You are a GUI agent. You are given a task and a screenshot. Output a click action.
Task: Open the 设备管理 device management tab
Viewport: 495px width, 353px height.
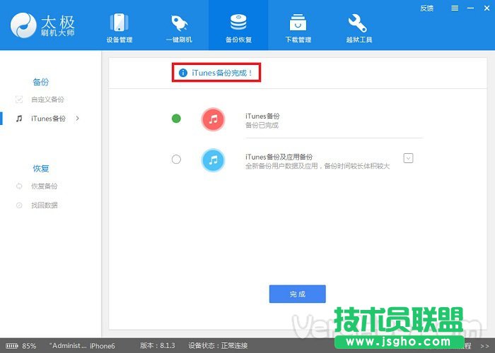(x=119, y=28)
